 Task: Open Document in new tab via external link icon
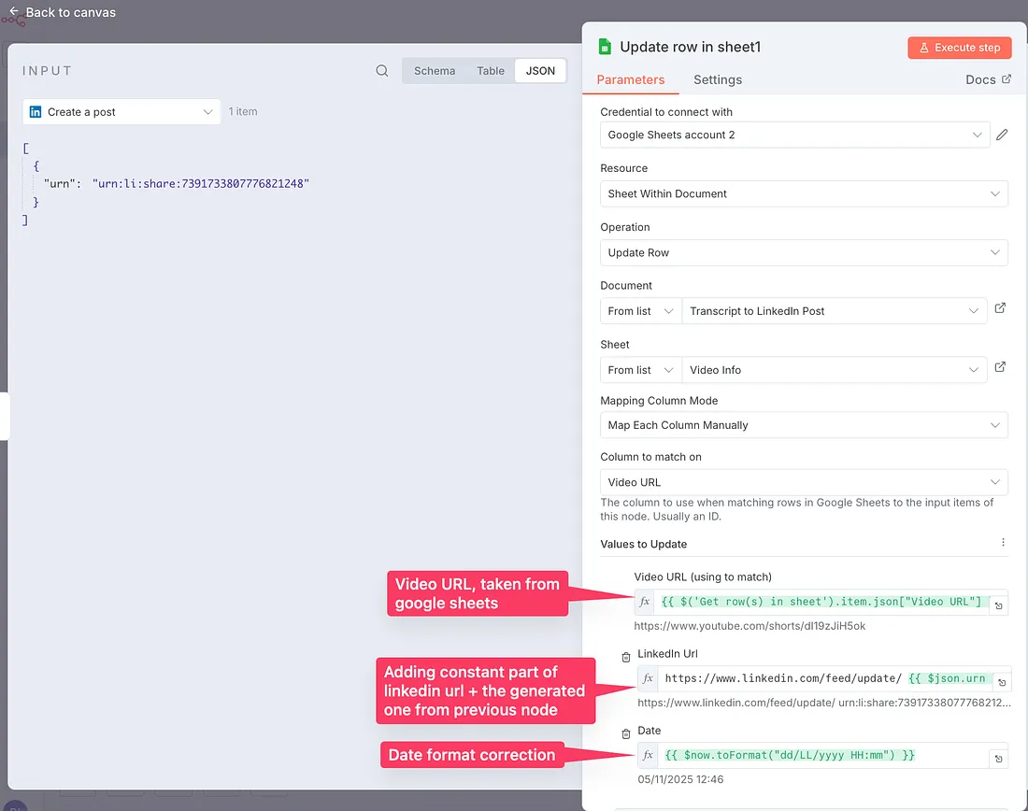[1000, 308]
